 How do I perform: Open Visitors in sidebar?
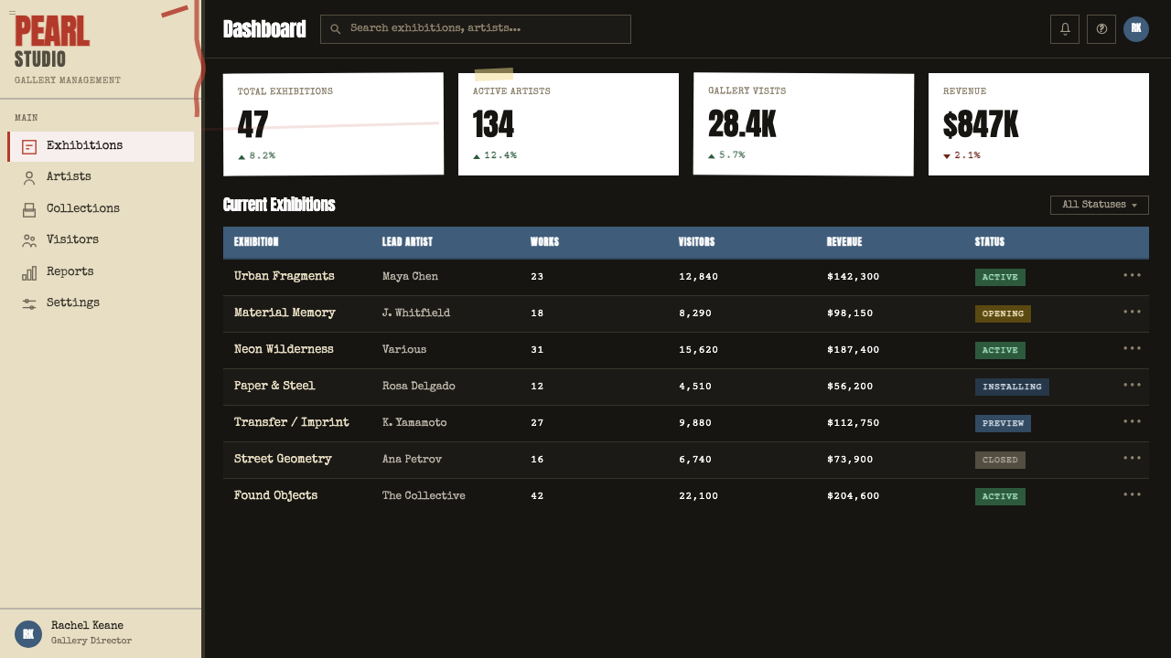101,240
